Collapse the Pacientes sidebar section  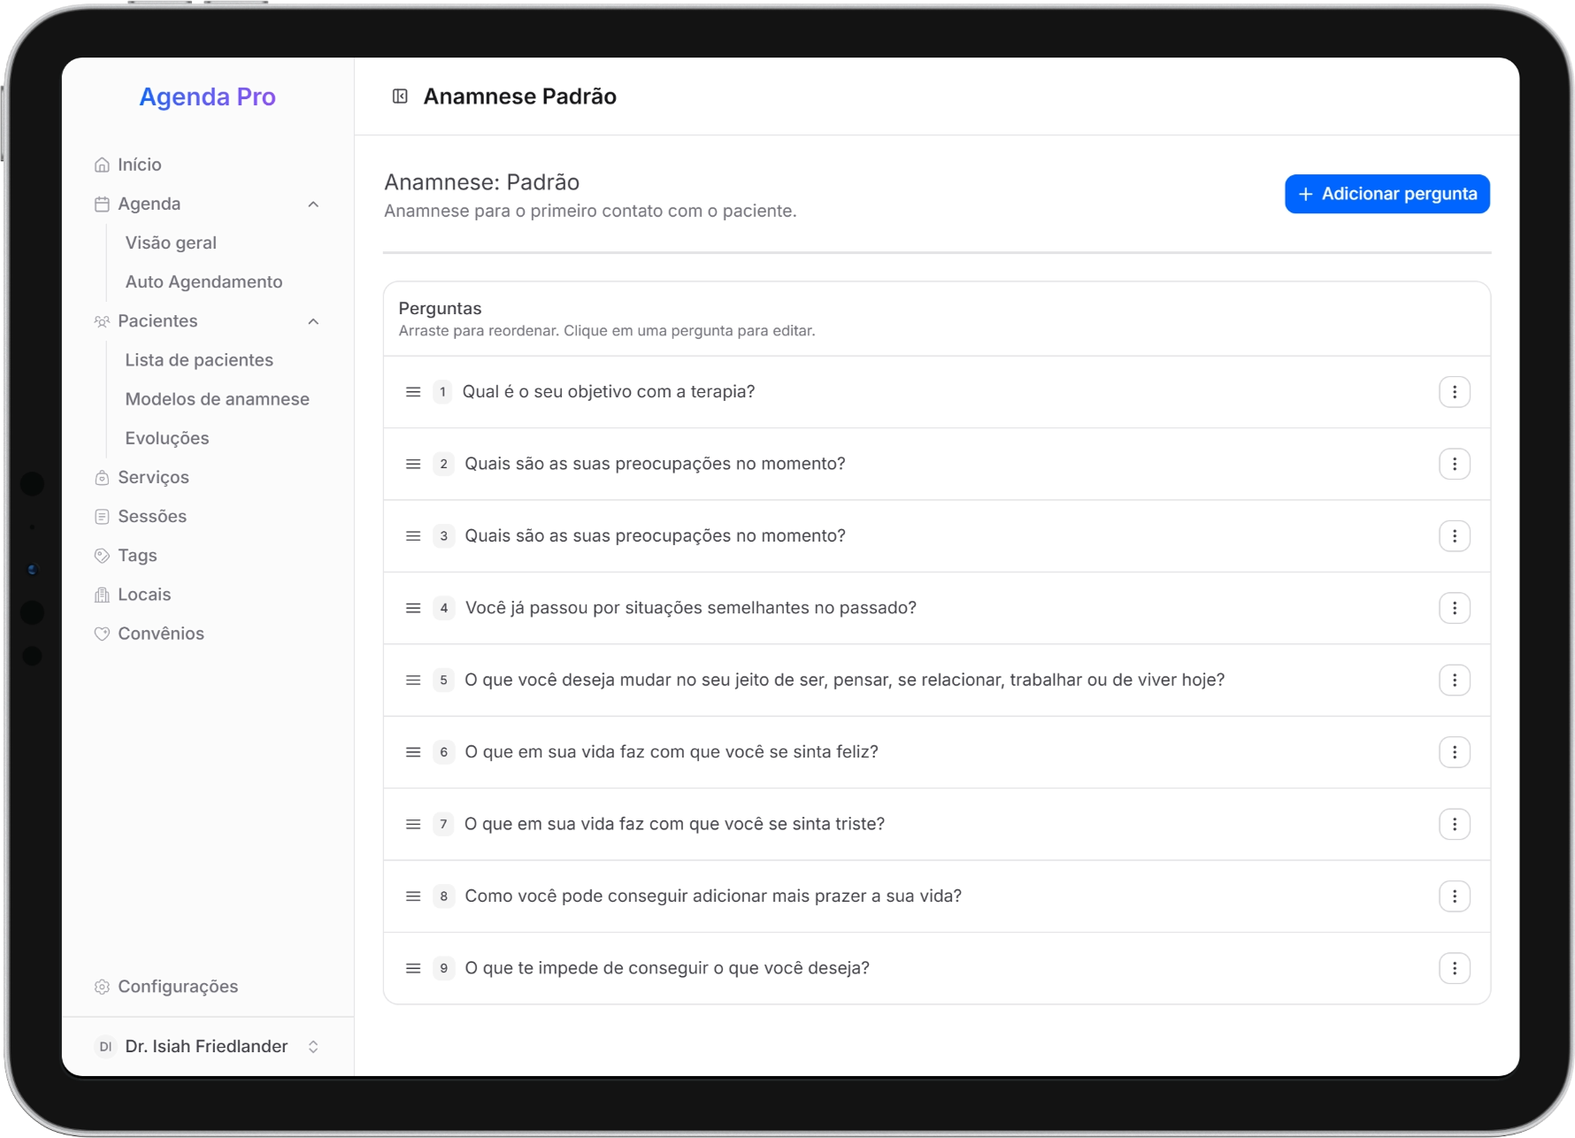click(x=313, y=321)
